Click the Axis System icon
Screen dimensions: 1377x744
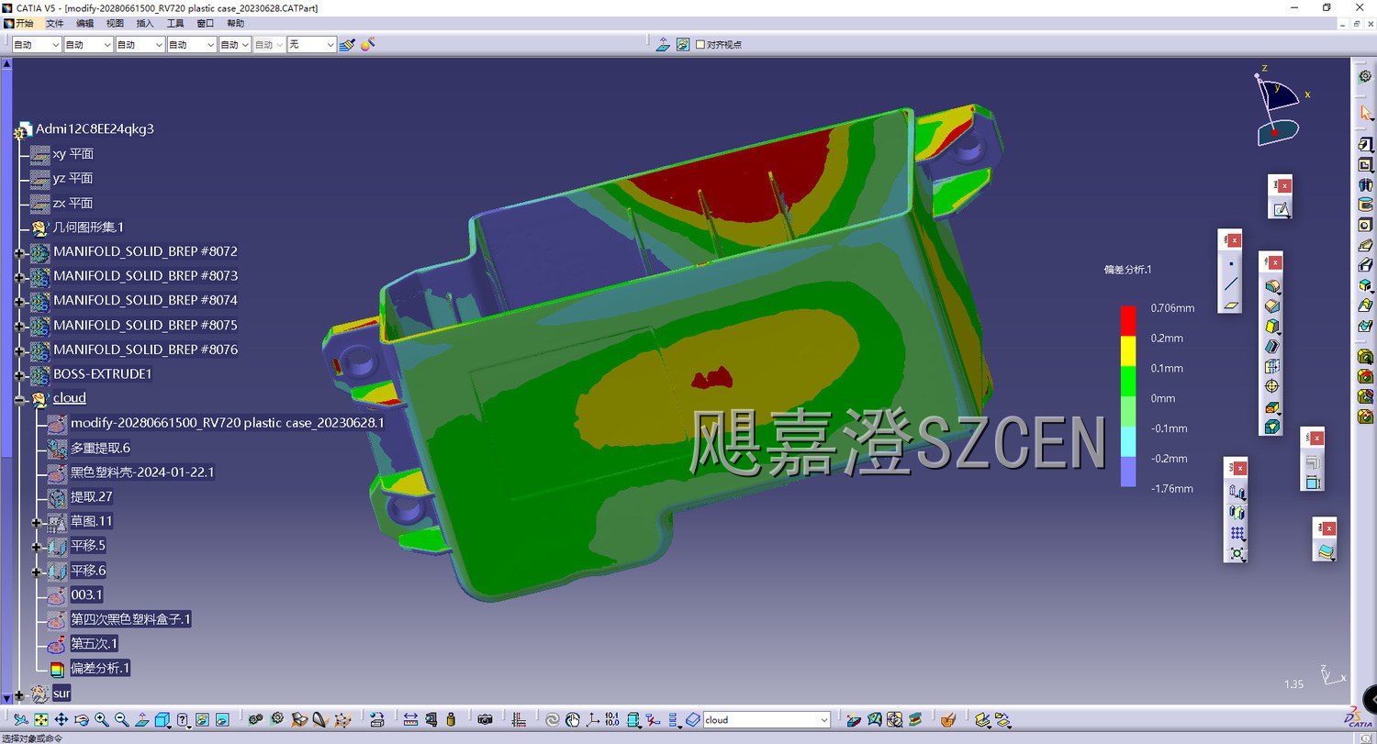[593, 720]
